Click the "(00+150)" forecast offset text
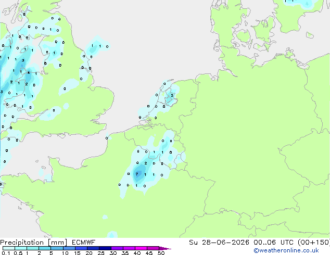The width and height of the screenshot is (330, 255). click(x=313, y=243)
